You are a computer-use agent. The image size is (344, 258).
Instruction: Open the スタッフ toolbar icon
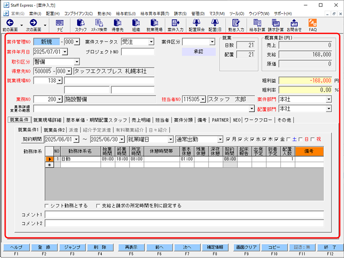[81, 25]
